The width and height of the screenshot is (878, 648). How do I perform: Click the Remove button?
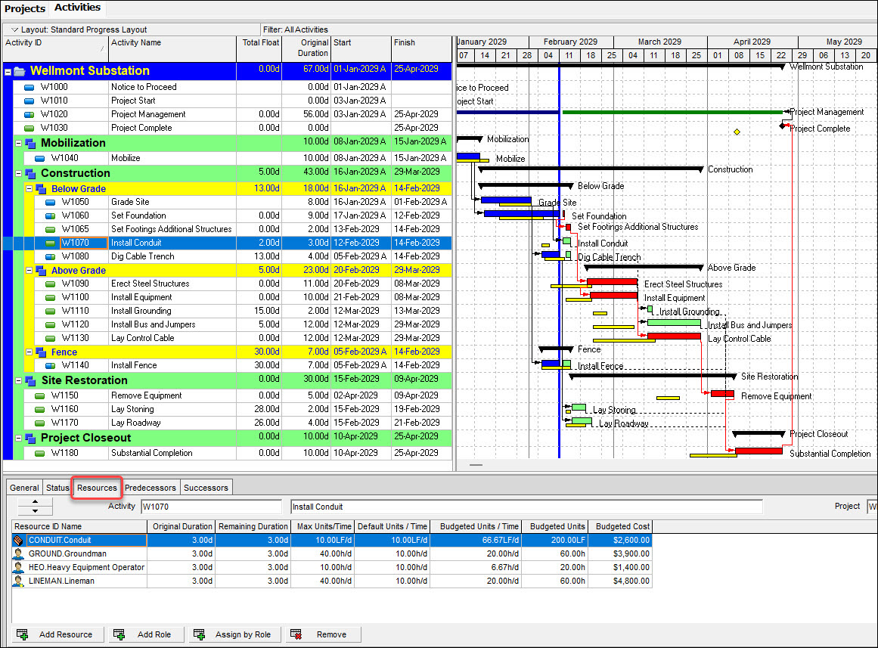tap(324, 634)
